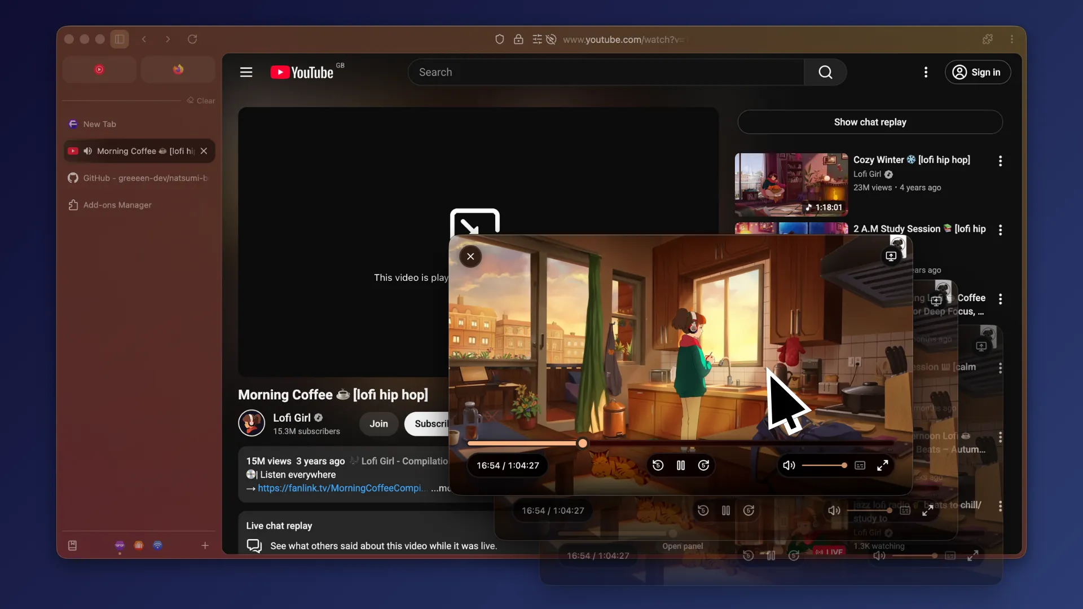Mute audio with floating player speaker icon

(789, 465)
